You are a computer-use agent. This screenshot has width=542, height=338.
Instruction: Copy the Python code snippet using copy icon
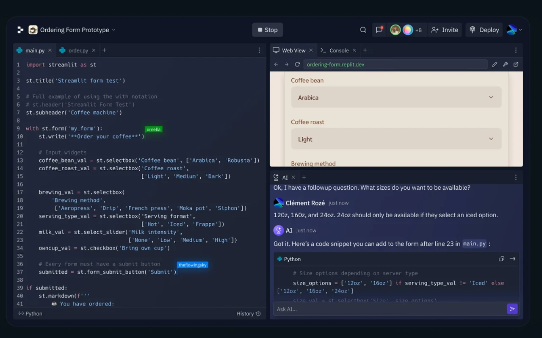pyautogui.click(x=501, y=258)
